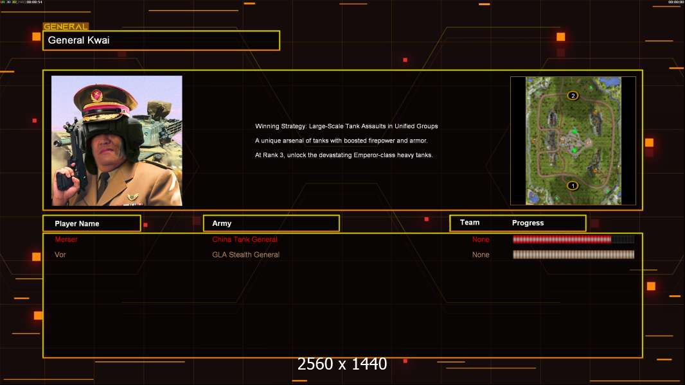The image size is (685, 385).
Task: Click the Emperor-class heavy tanks text line
Action: coord(344,155)
